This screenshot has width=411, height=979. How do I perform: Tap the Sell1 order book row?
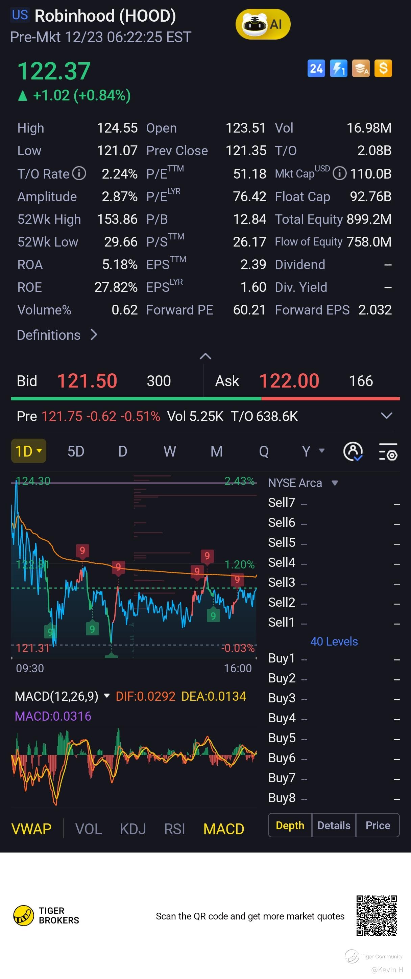tap(334, 623)
